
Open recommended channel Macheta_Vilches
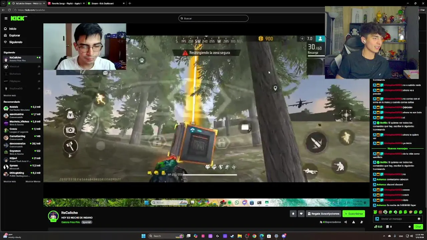pos(22,123)
